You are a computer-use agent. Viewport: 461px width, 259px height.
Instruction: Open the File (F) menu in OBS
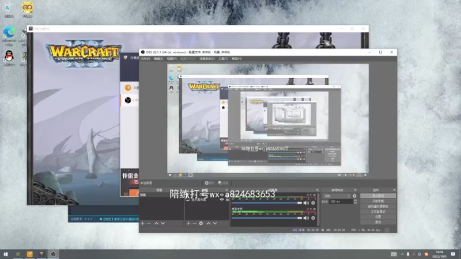click(x=145, y=59)
